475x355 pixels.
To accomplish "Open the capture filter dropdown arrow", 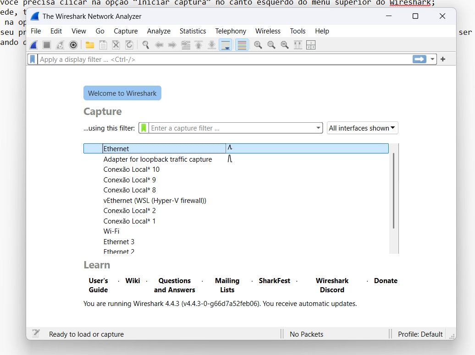I will 319,128.
